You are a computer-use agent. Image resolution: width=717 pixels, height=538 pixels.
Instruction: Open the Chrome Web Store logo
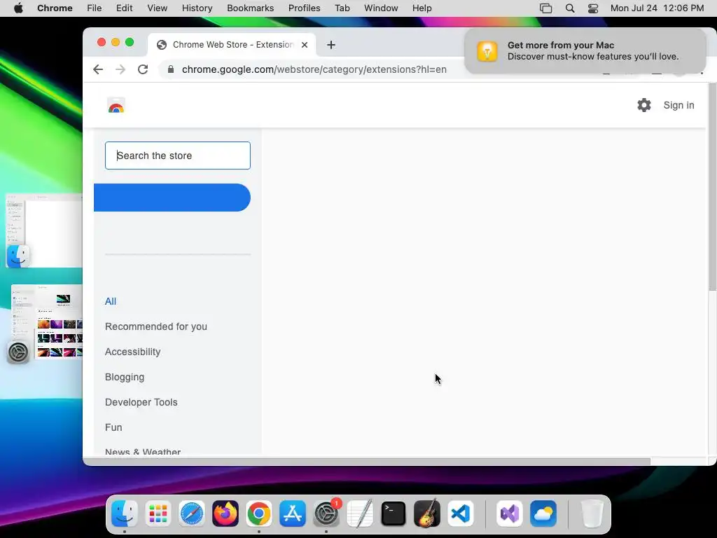[x=116, y=106]
